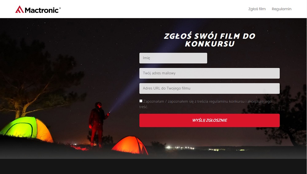
Task: Tick the regulamin acceptance checkbox
Action: coord(141,101)
